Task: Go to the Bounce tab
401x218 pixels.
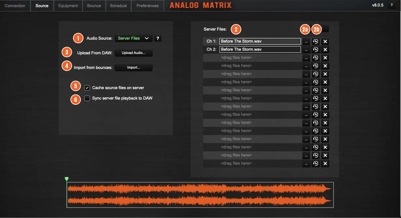Action: [94, 6]
